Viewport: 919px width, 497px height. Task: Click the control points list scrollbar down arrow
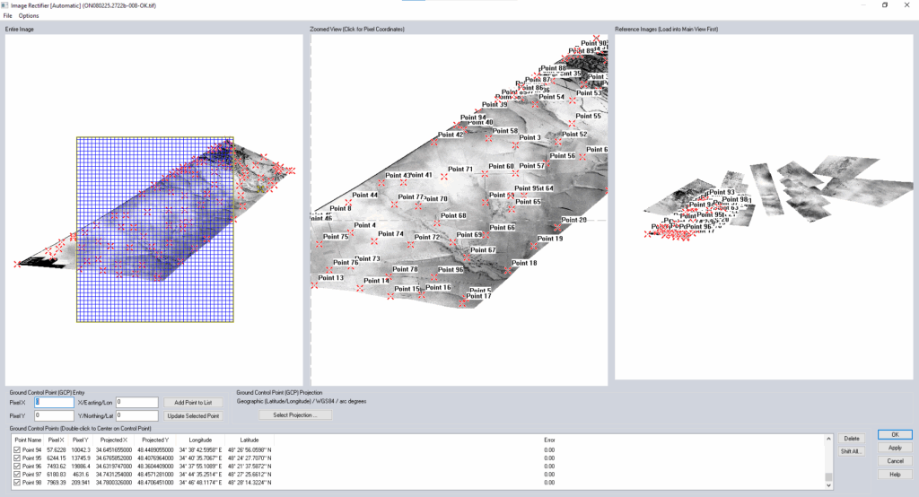point(828,485)
